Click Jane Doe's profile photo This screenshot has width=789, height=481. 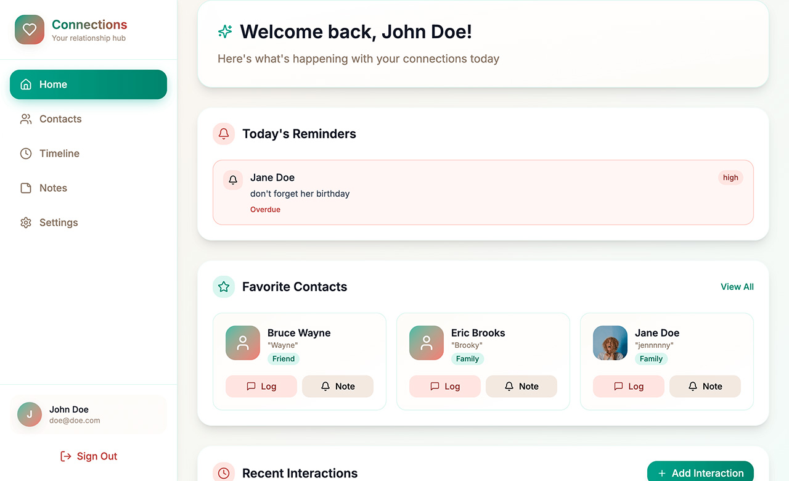tap(610, 342)
